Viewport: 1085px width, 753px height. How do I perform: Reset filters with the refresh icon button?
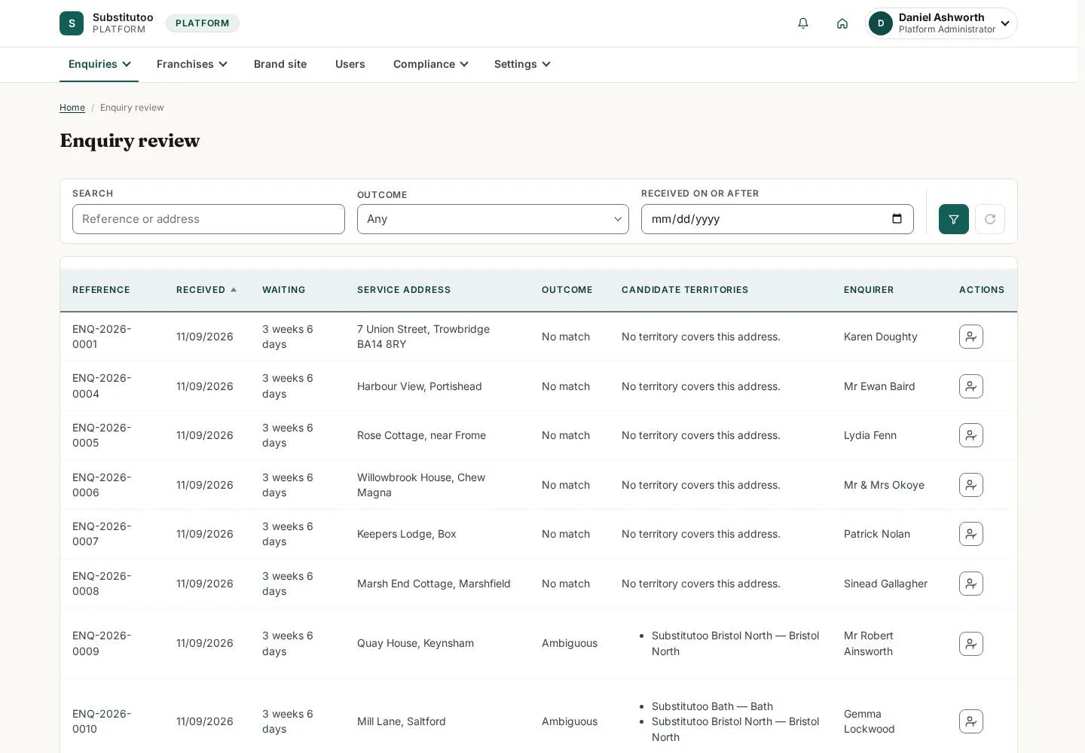pyautogui.click(x=990, y=219)
